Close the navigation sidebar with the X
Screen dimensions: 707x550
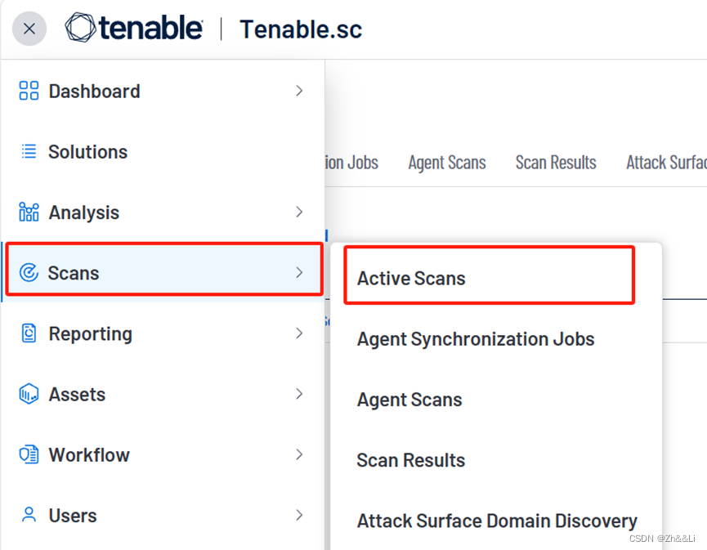tap(29, 29)
